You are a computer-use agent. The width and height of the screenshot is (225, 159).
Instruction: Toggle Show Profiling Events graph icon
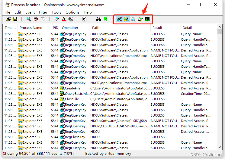click(147, 19)
